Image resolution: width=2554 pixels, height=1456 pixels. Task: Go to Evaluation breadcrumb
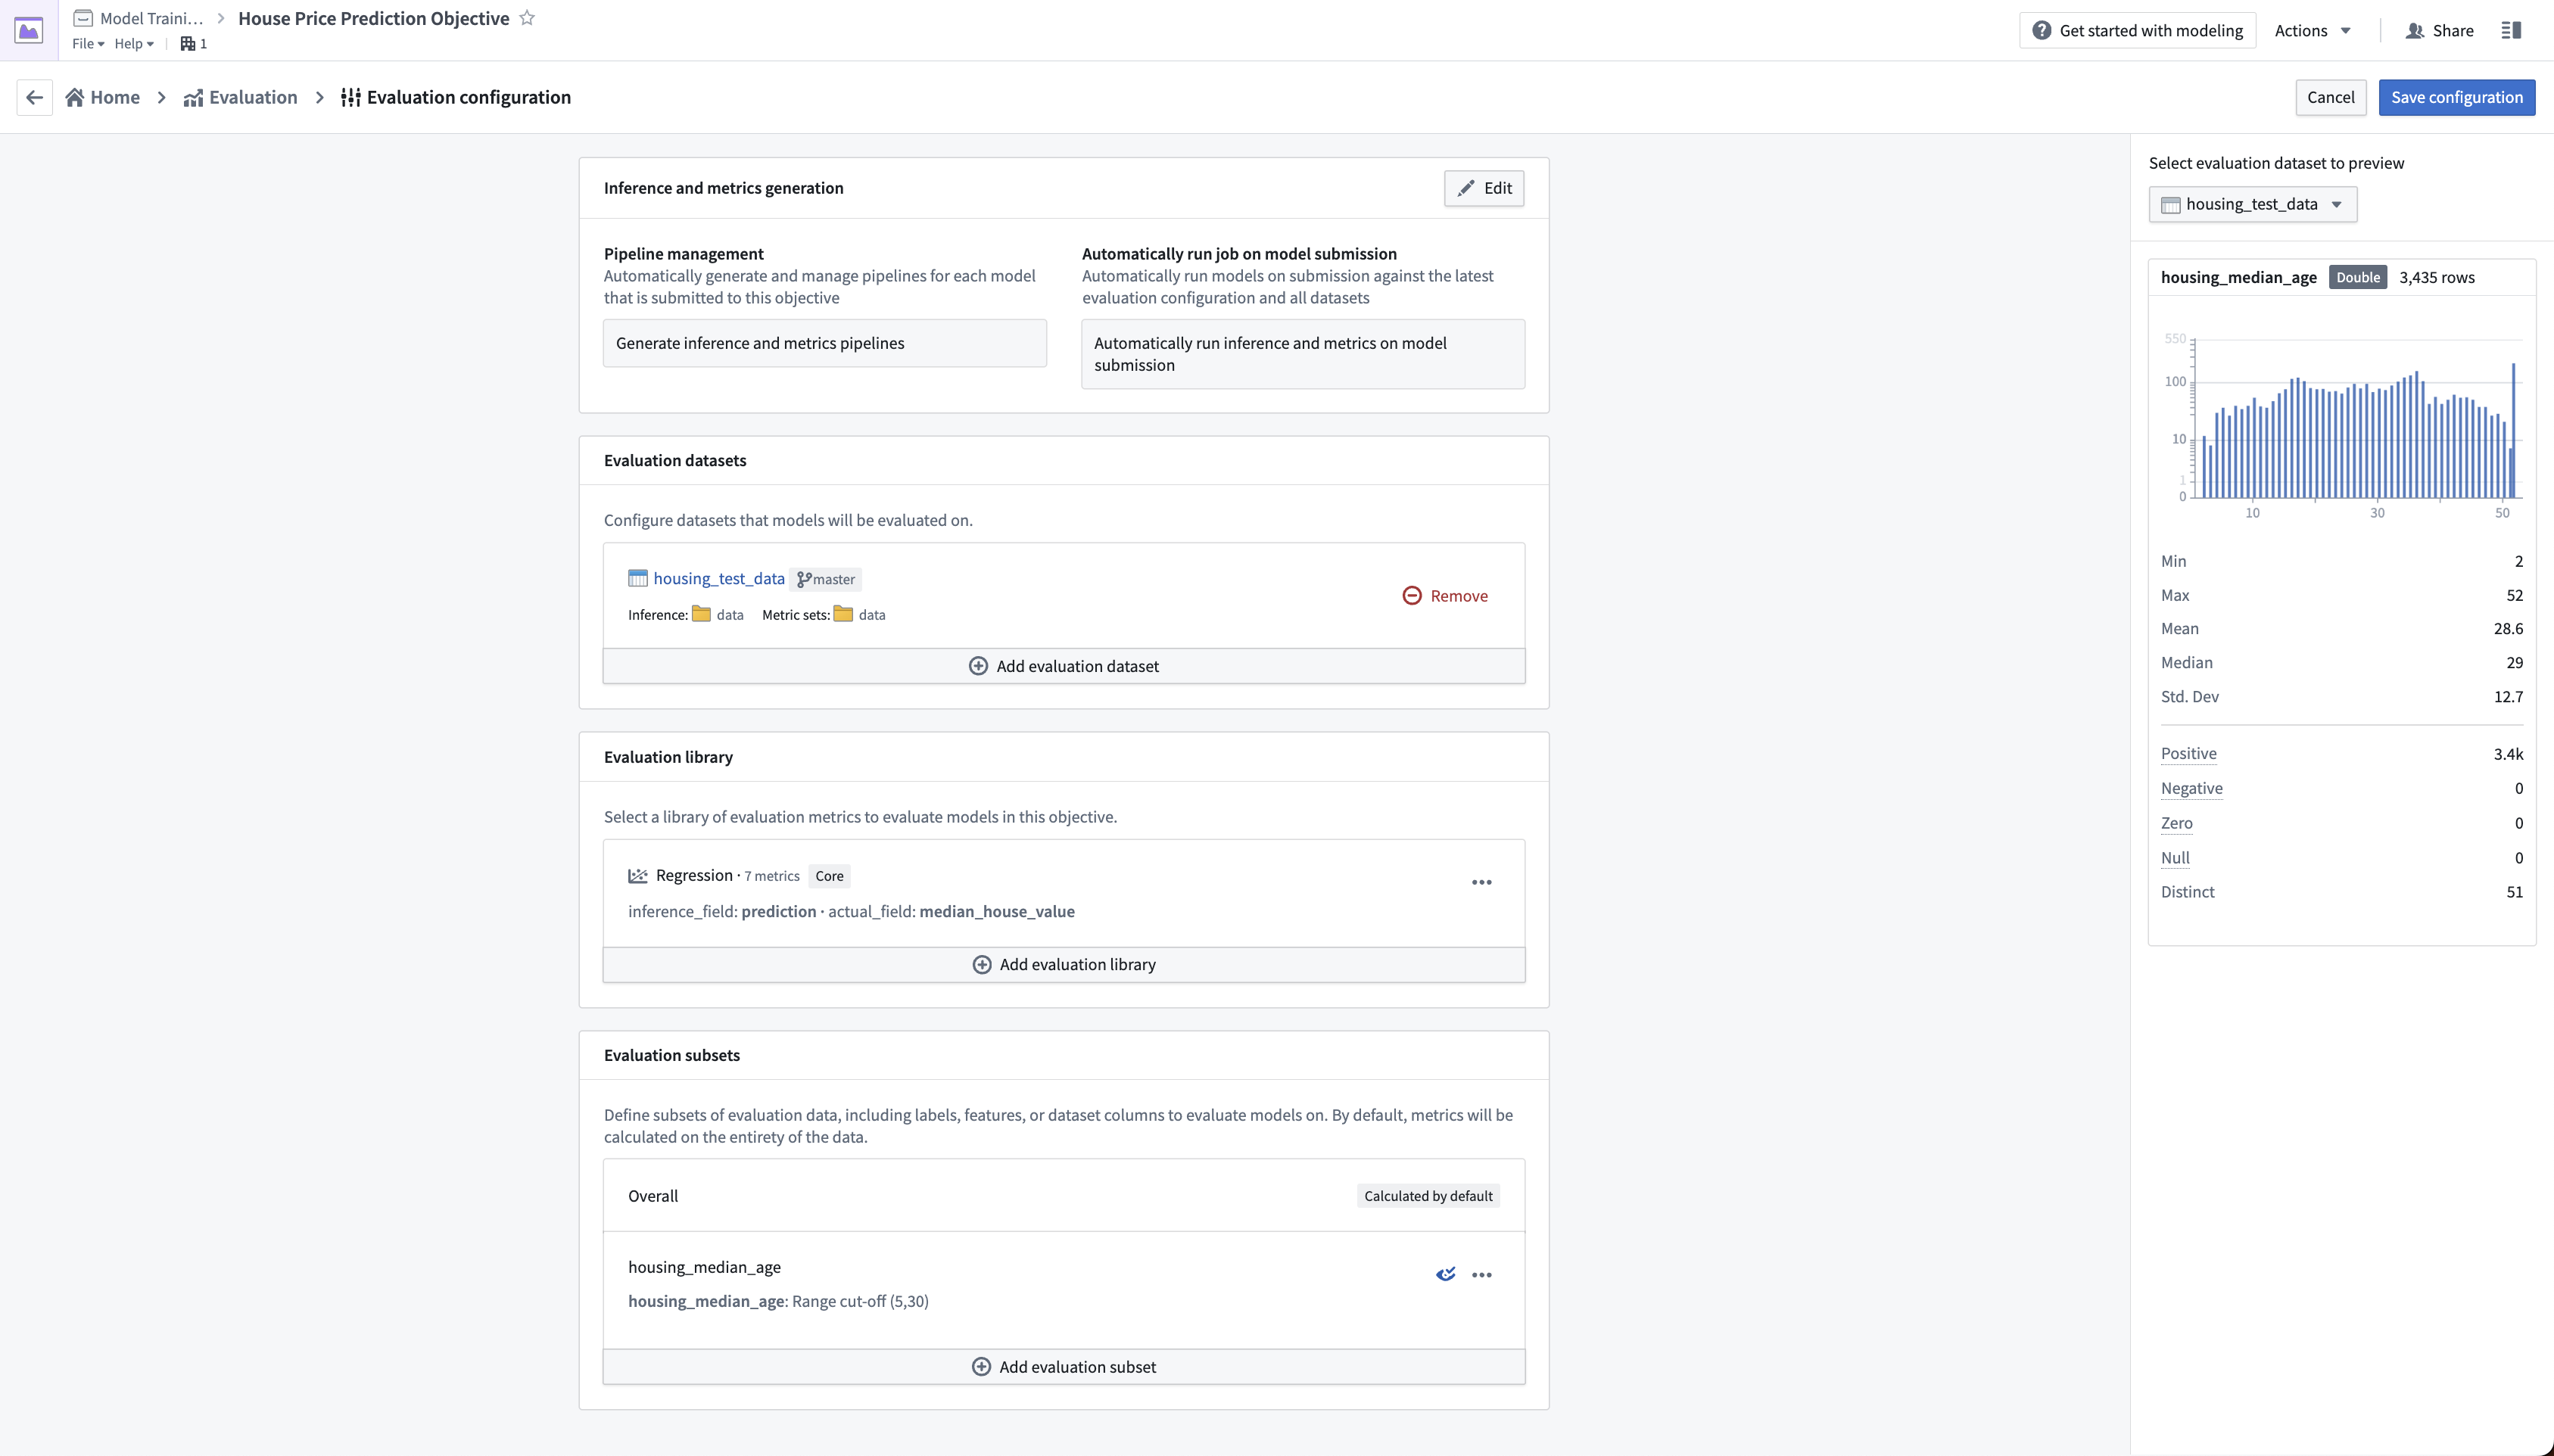tap(241, 97)
